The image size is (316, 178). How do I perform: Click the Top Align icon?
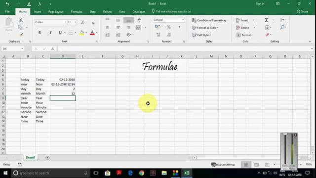click(x=108, y=20)
